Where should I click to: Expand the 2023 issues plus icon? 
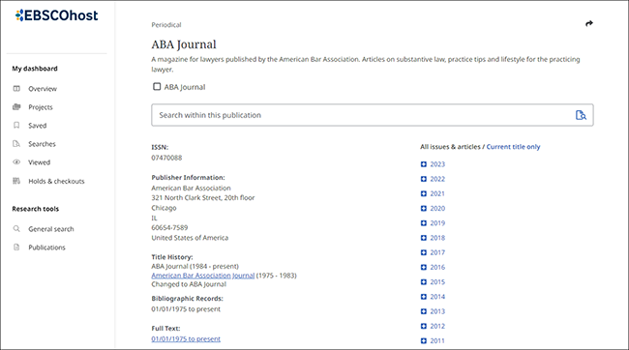[x=424, y=164]
